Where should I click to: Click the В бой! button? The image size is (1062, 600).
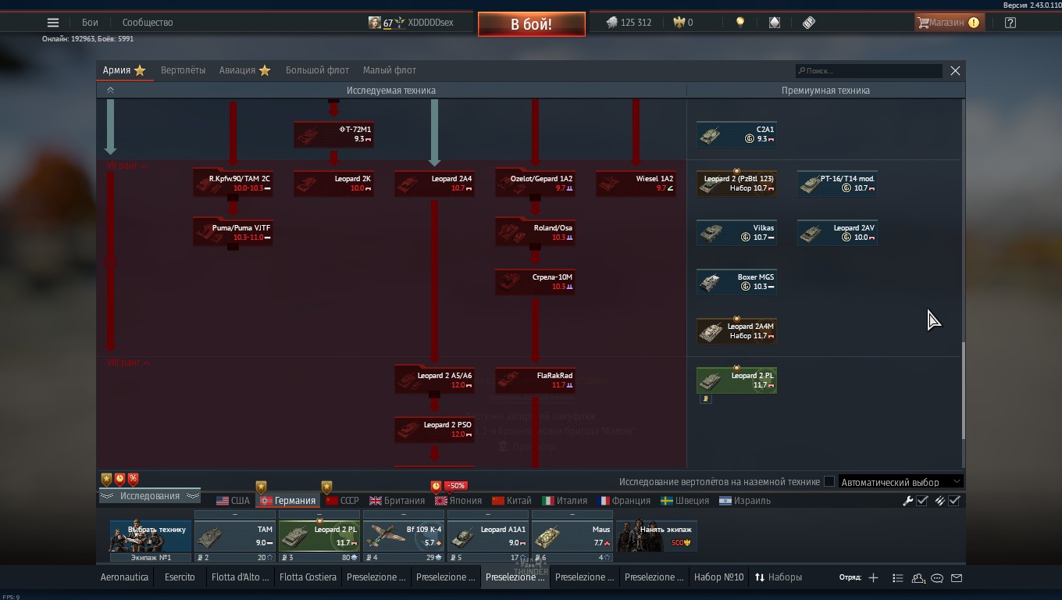pos(531,24)
